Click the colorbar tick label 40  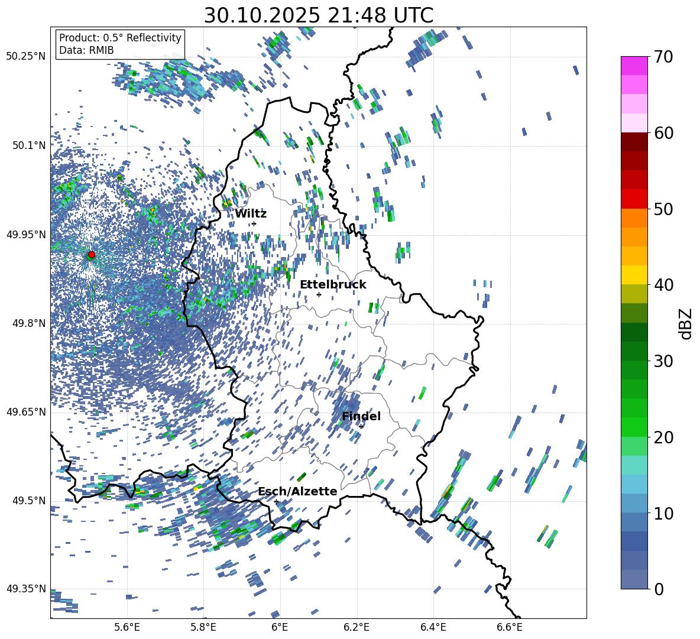coord(663,285)
